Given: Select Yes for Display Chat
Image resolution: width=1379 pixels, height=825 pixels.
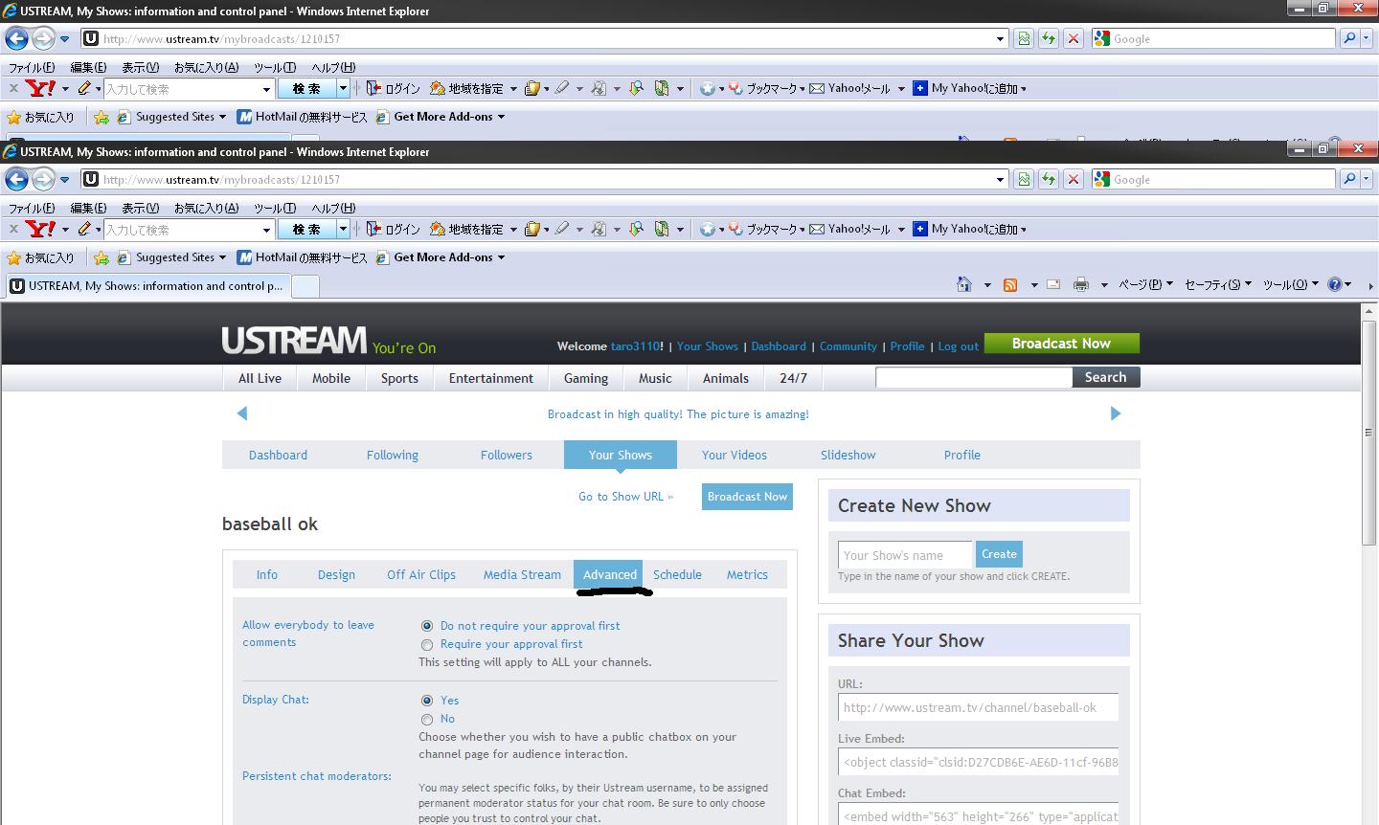Looking at the screenshot, I should pos(427,701).
